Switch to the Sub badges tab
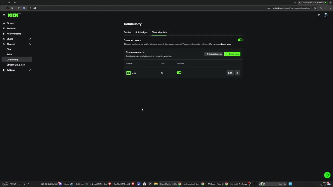333x187 pixels. click(141, 32)
